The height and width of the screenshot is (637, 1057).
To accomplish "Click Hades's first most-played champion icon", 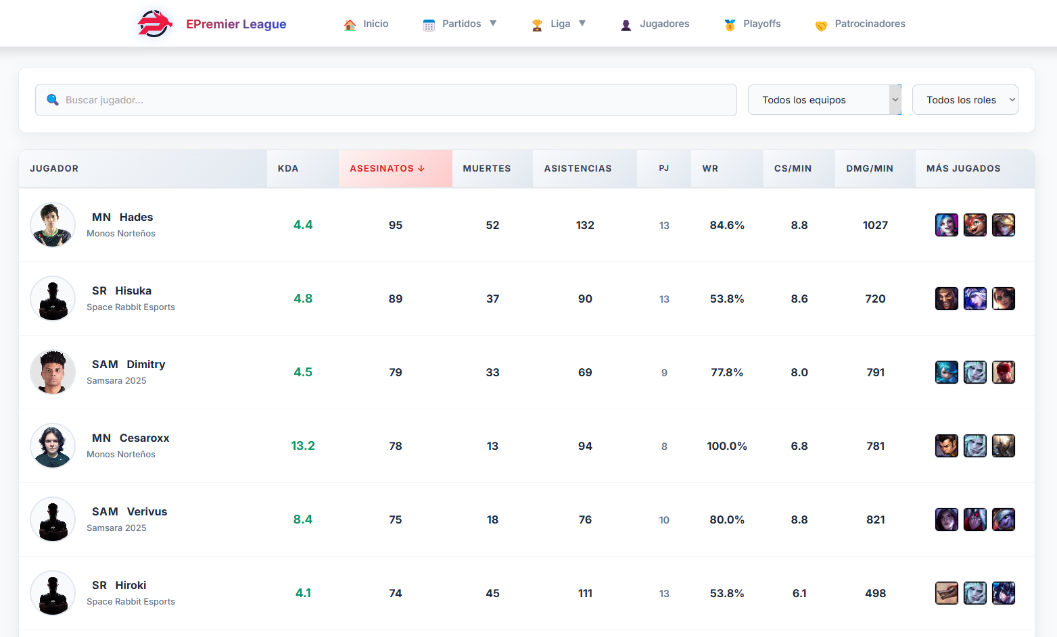I will pos(946,225).
